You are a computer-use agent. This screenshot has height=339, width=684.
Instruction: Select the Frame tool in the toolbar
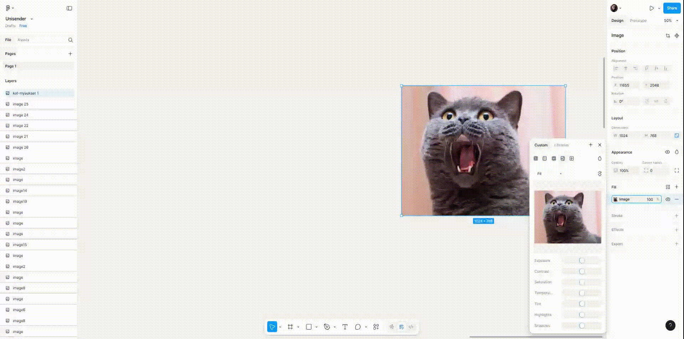click(x=290, y=327)
